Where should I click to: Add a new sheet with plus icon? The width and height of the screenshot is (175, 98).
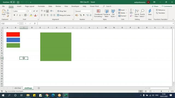(39, 88)
